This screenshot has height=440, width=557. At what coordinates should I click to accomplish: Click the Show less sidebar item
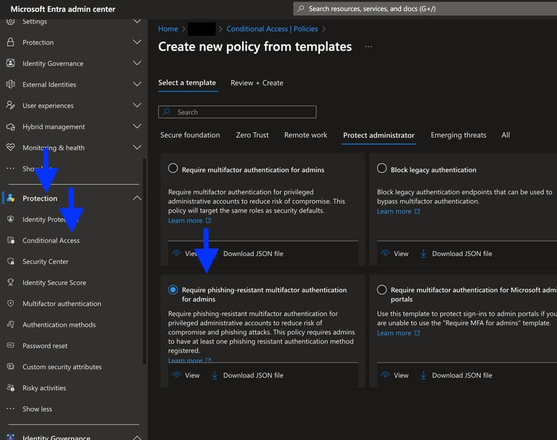pyautogui.click(x=37, y=409)
